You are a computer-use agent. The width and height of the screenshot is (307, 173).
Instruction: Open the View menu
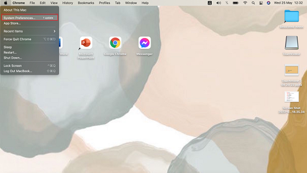coord(54,3)
